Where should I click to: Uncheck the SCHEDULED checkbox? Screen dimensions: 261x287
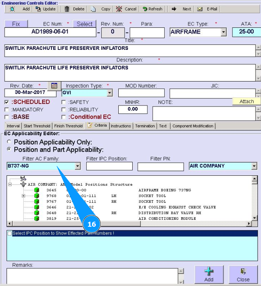7,102
